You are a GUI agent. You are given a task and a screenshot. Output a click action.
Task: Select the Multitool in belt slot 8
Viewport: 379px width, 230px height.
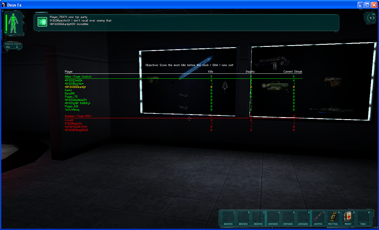click(x=333, y=218)
